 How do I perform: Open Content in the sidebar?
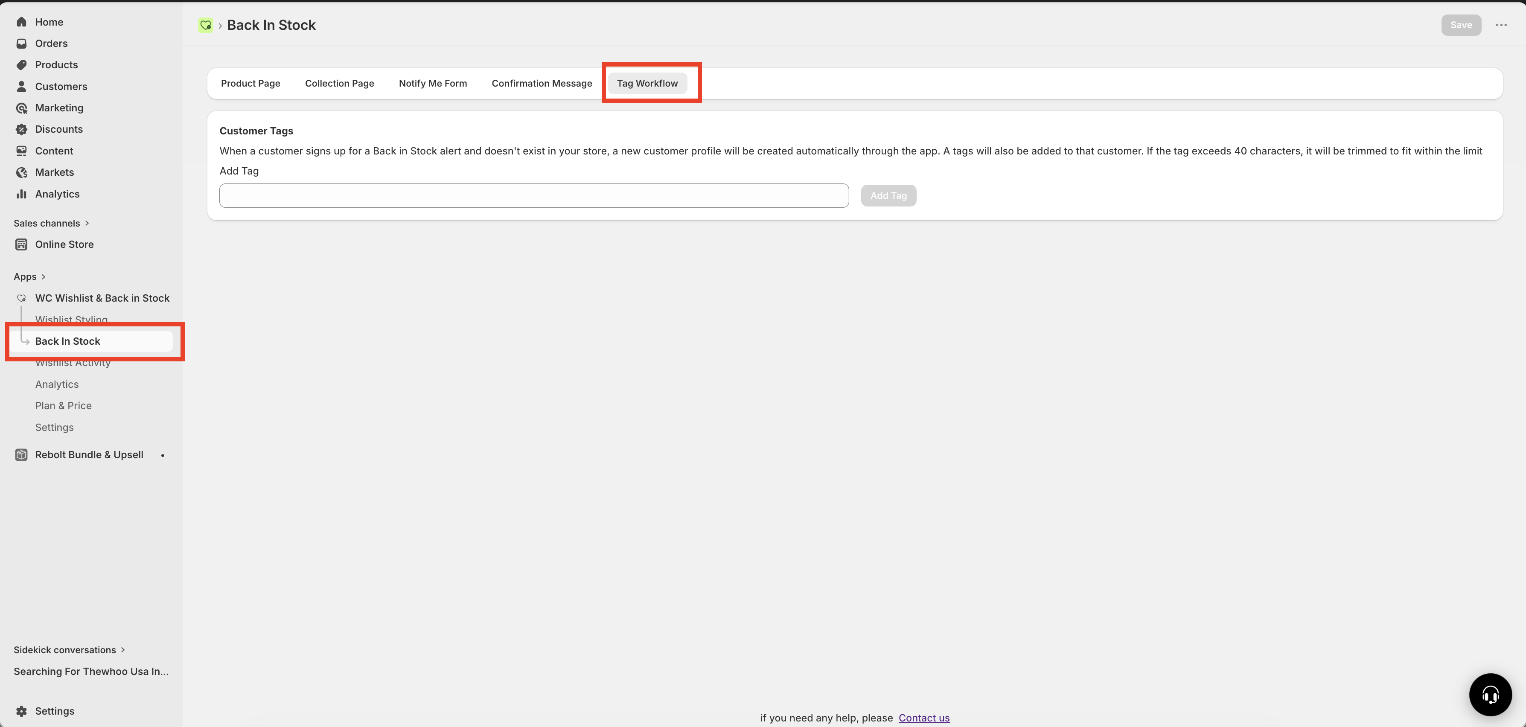coord(54,151)
